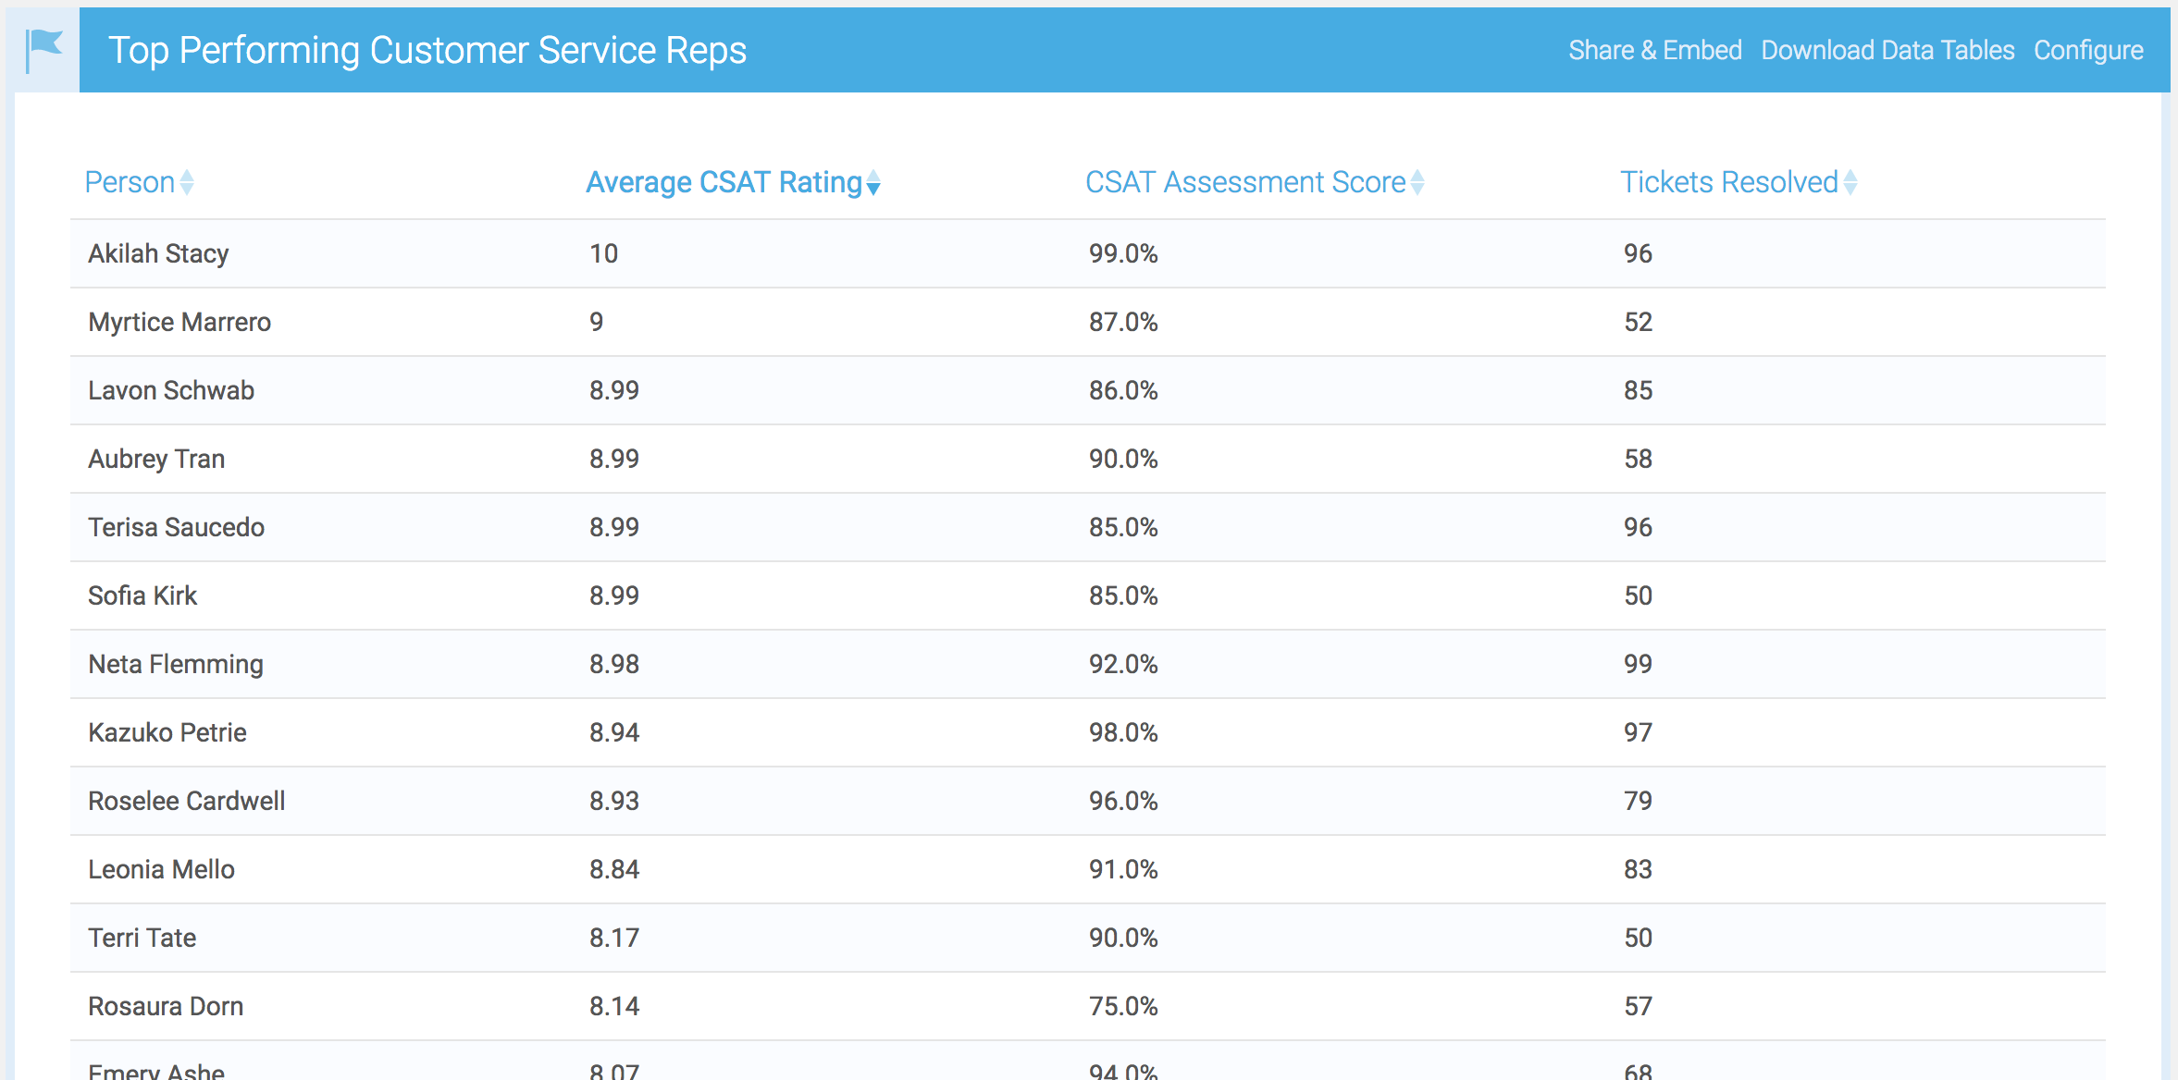Image resolution: width=2178 pixels, height=1080 pixels.
Task: Click Roselee Cardwell's tickets value 79
Action: pos(1637,801)
